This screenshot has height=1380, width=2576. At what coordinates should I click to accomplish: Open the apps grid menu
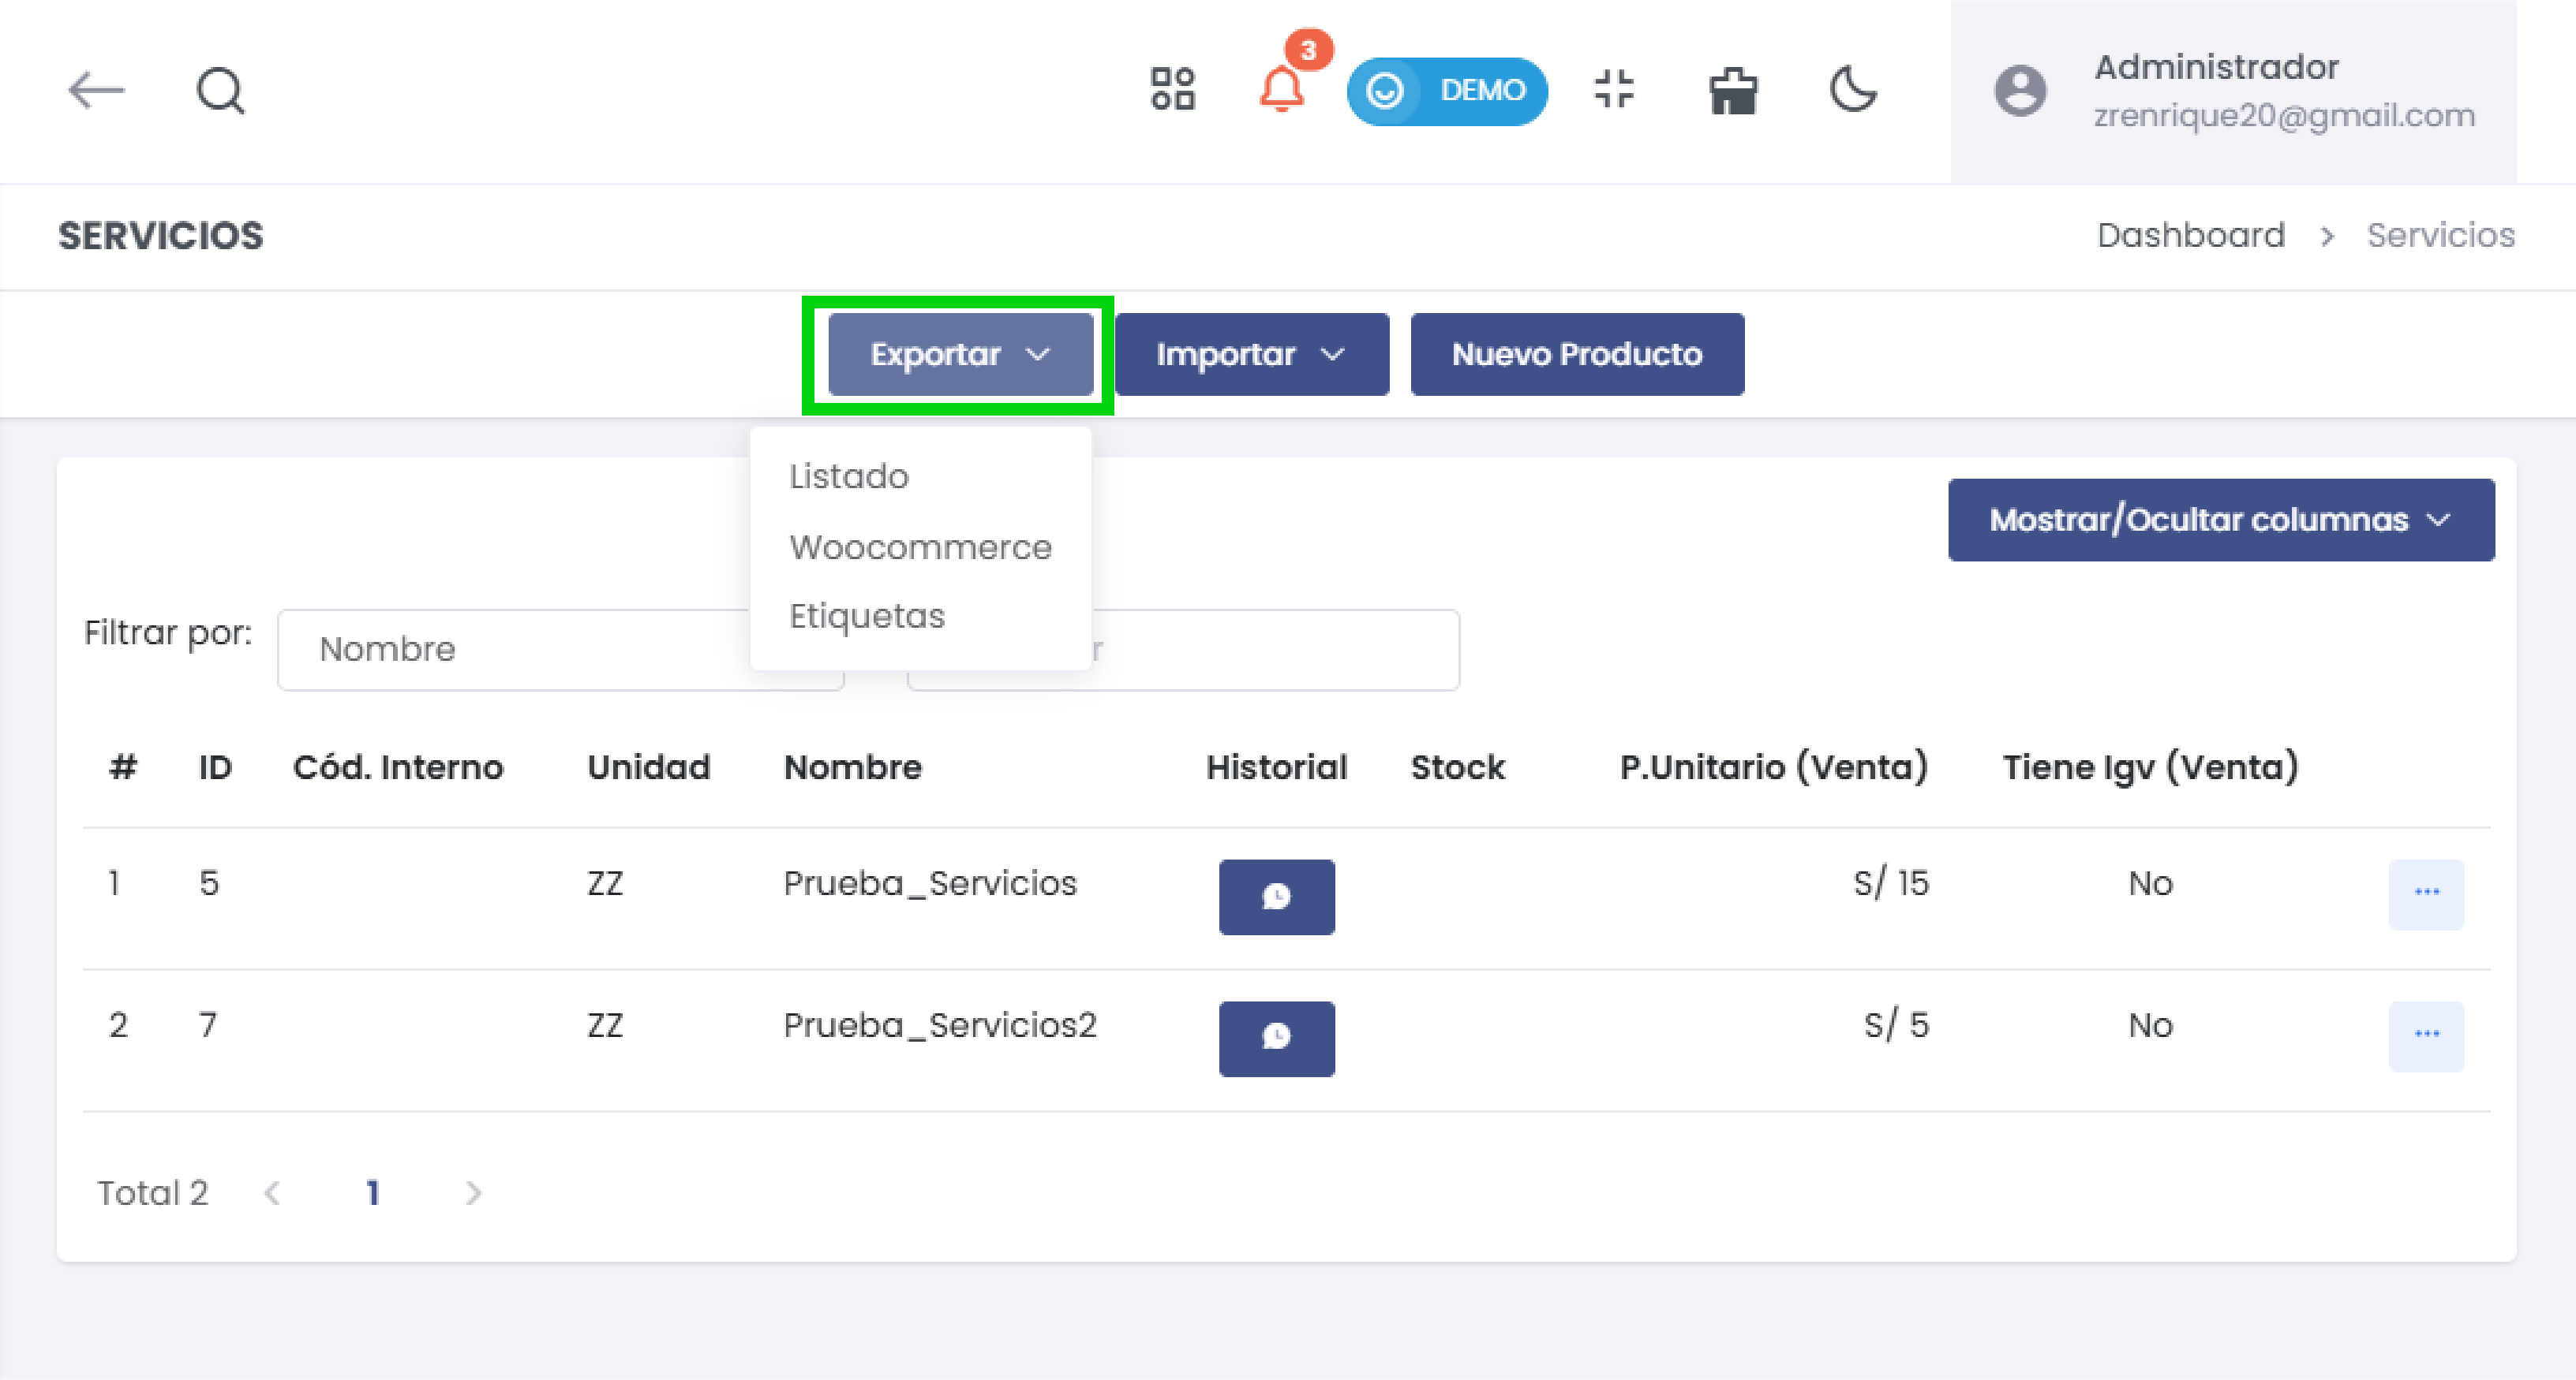[1172, 91]
